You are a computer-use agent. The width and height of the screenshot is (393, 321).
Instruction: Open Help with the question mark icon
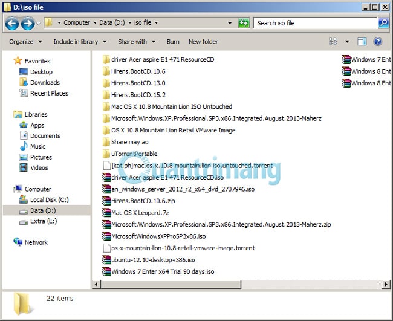tap(377, 41)
